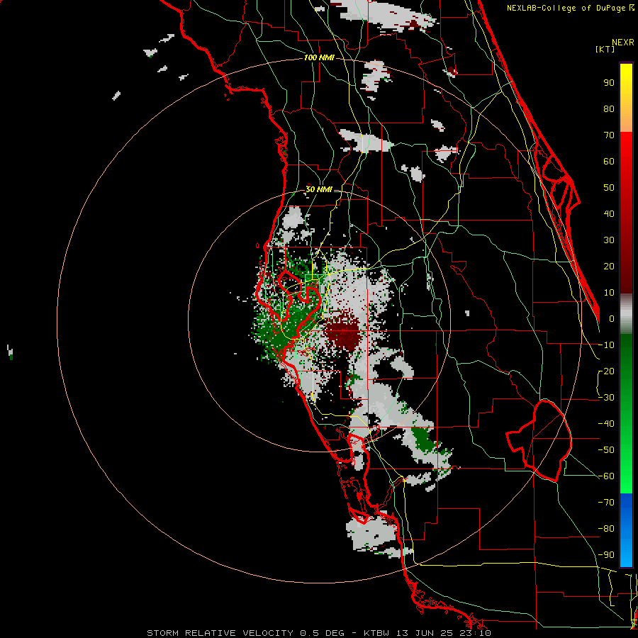The image size is (638, 638).
Task: Click the -30 value on the velocity scale
Action: (x=606, y=398)
